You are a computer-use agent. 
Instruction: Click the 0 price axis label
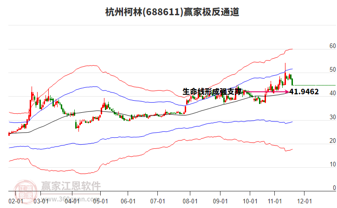tap(334, 188)
